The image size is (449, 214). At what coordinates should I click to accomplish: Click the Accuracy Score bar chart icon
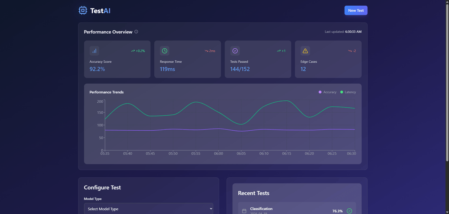pos(94,51)
